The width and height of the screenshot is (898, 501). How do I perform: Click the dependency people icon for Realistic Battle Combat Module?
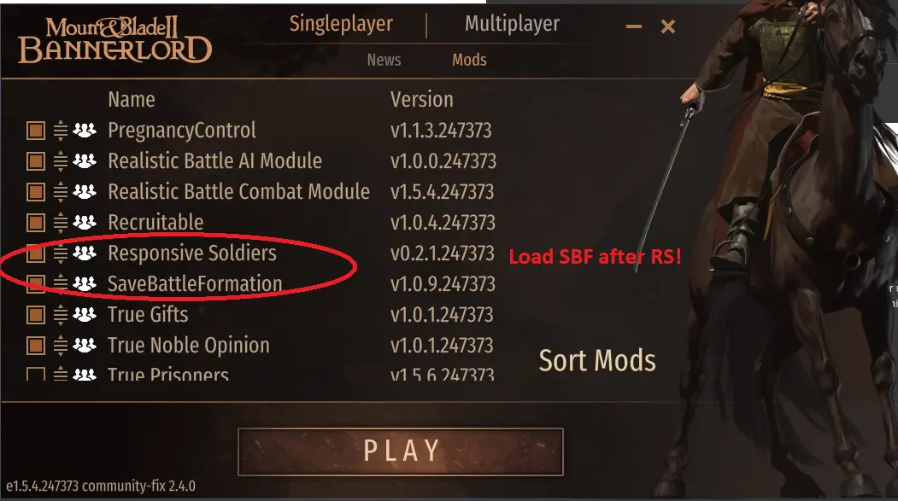(x=85, y=191)
